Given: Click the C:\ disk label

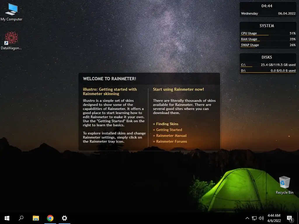Looking at the screenshot, I should tap(243, 65).
